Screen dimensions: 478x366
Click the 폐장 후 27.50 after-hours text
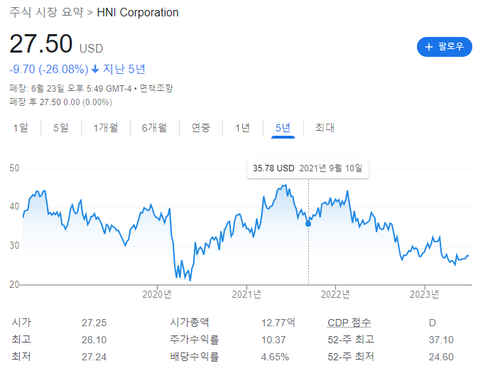[60, 102]
